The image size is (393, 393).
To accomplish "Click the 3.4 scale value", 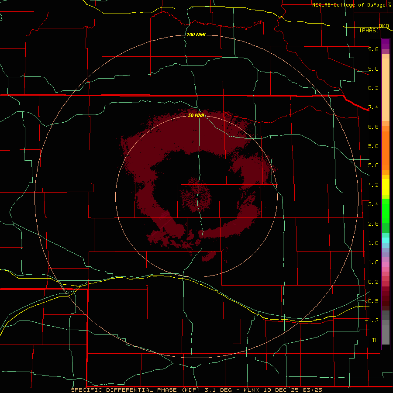I will [x=373, y=204].
